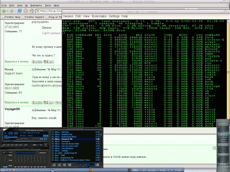230x172 pixels.
Task: Open Firefox Help menu
Action: [57, 5]
